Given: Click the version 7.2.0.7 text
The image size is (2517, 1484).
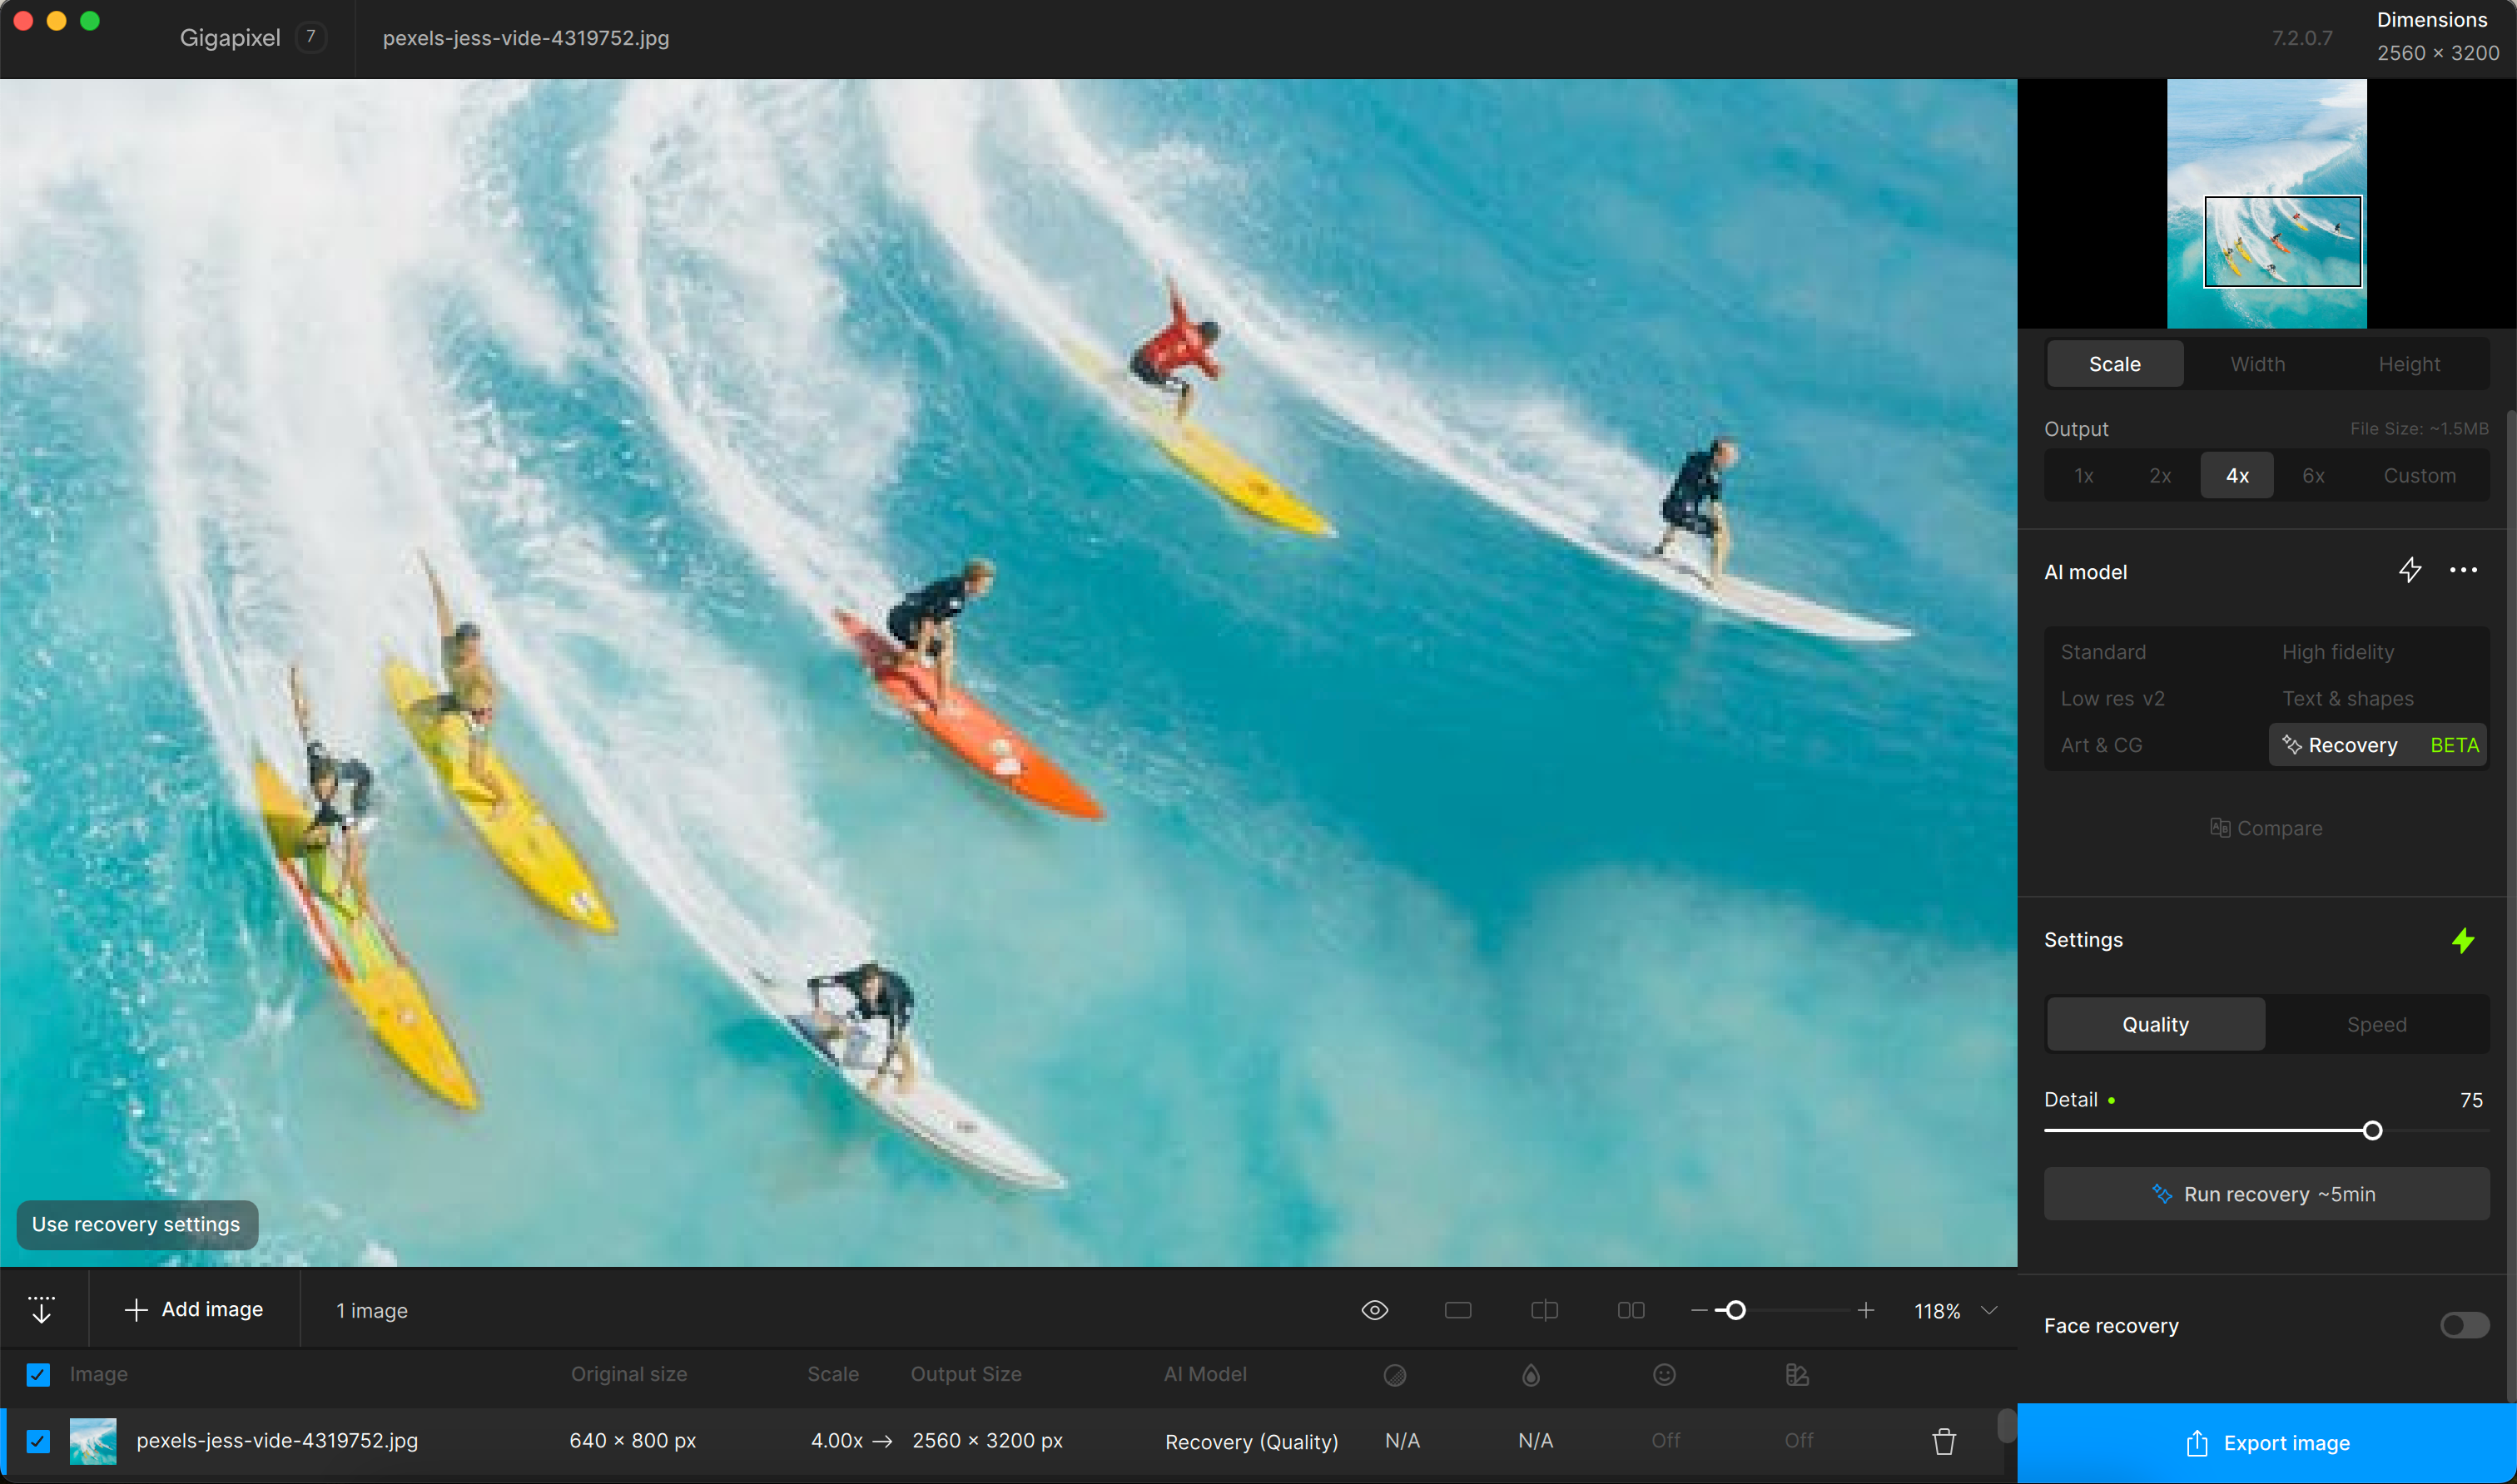Looking at the screenshot, I should click(2301, 38).
